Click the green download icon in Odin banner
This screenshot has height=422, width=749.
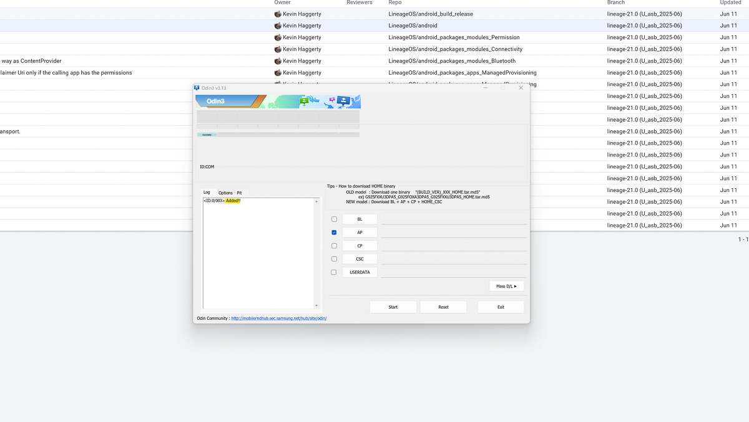tap(304, 100)
